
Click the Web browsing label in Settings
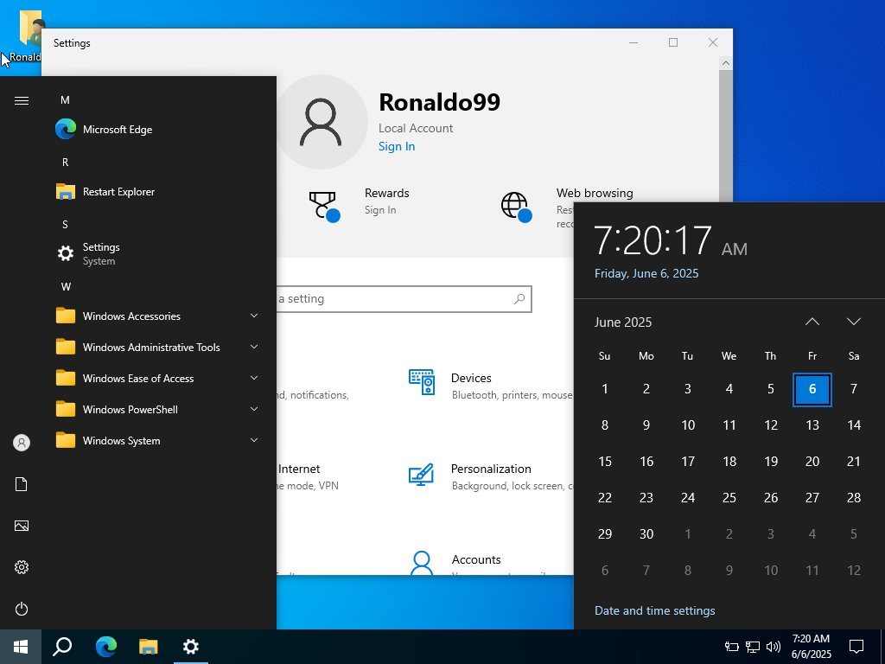click(x=595, y=193)
